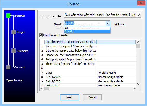The width and height of the screenshot is (147, 106).
Task: Toggle the Fieldname in Header checkbox
Action: pos(41,35)
